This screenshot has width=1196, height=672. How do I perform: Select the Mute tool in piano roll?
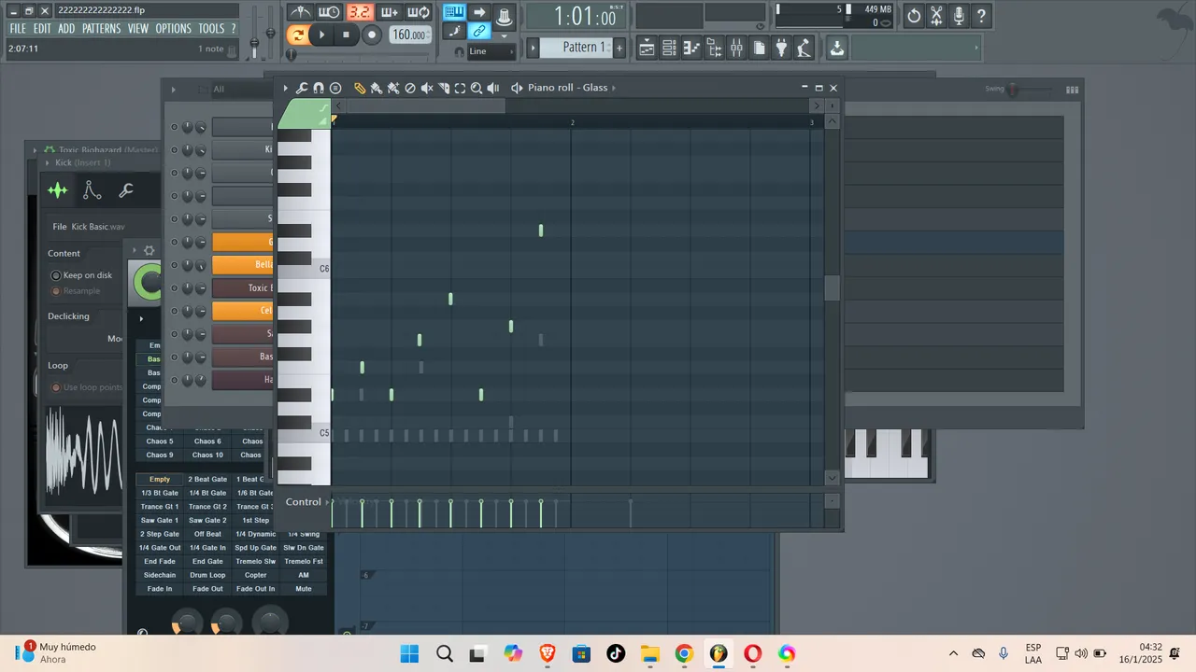click(427, 88)
